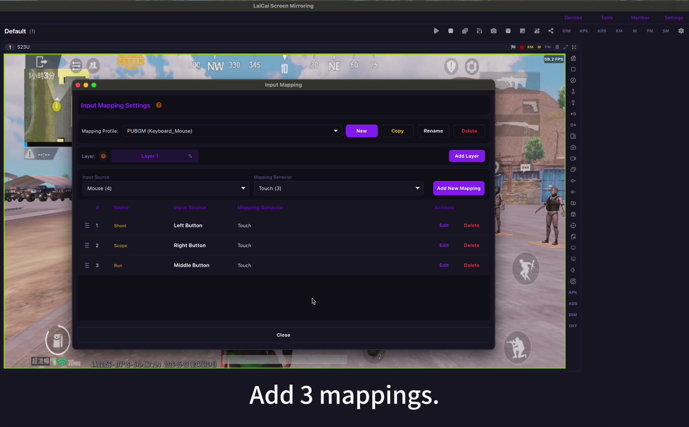This screenshot has height=427, width=689.
Task: Enter fullscreen for the S23U device
Action: point(574,47)
